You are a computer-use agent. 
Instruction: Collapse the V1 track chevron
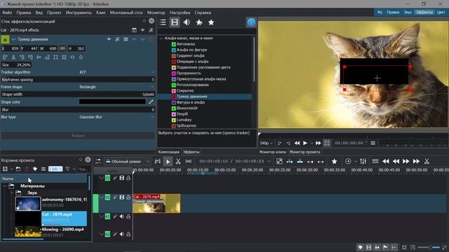point(101,197)
